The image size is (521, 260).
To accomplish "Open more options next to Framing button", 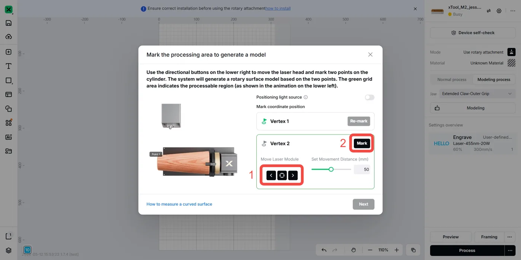I will (x=509, y=237).
